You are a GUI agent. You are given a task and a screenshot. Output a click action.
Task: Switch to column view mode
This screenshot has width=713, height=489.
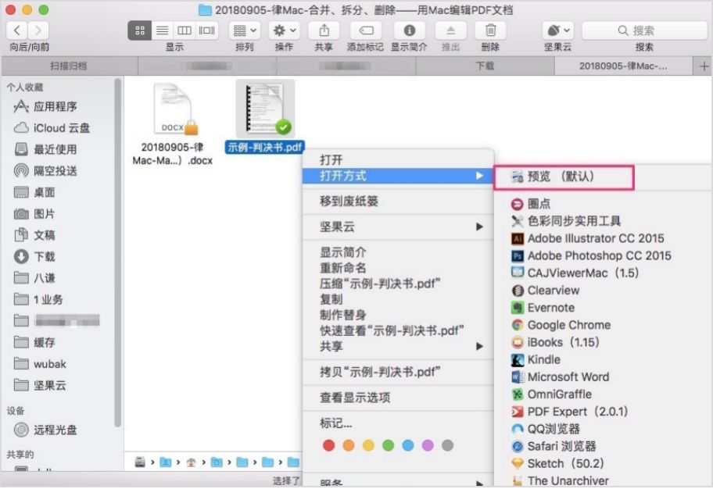click(185, 30)
